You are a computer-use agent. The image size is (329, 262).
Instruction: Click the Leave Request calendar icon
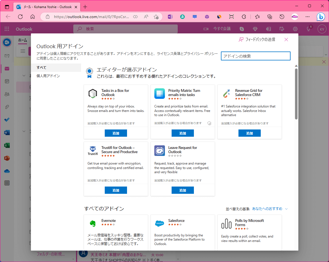click(159, 151)
